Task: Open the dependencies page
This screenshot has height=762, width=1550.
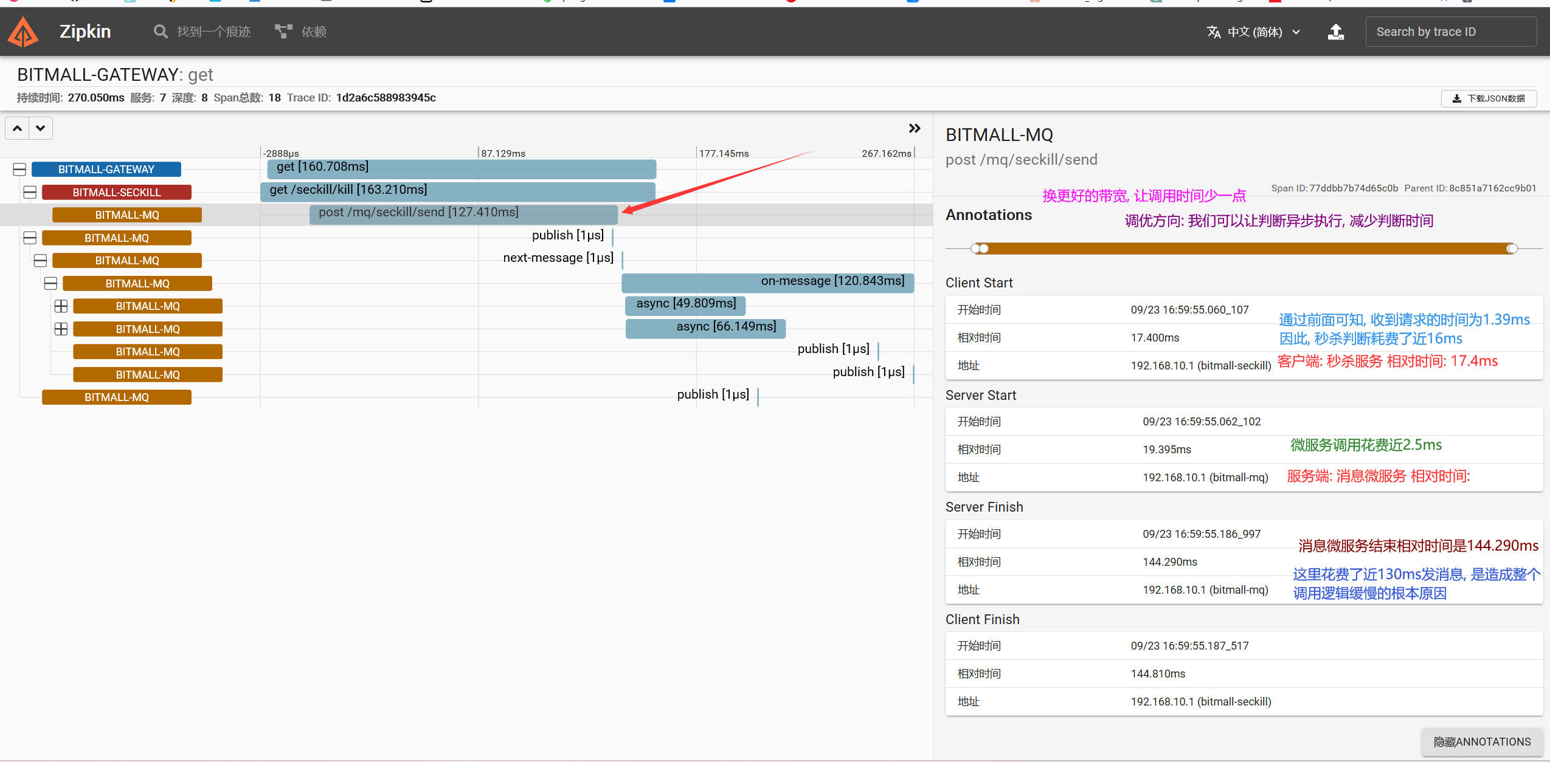Action: coord(300,32)
